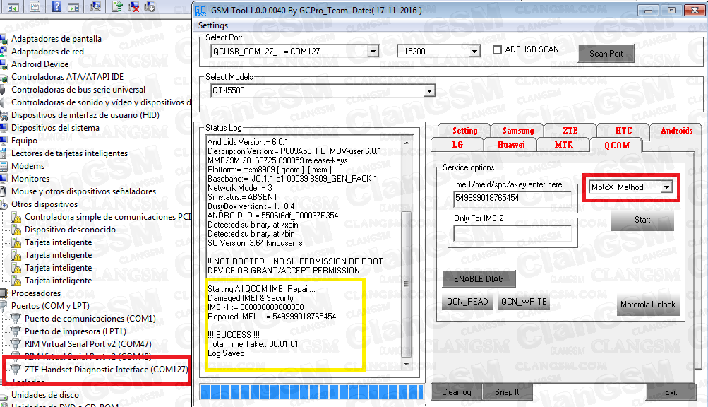Click the QCN_WRITE button
This screenshot has width=708, height=407.
click(x=524, y=302)
